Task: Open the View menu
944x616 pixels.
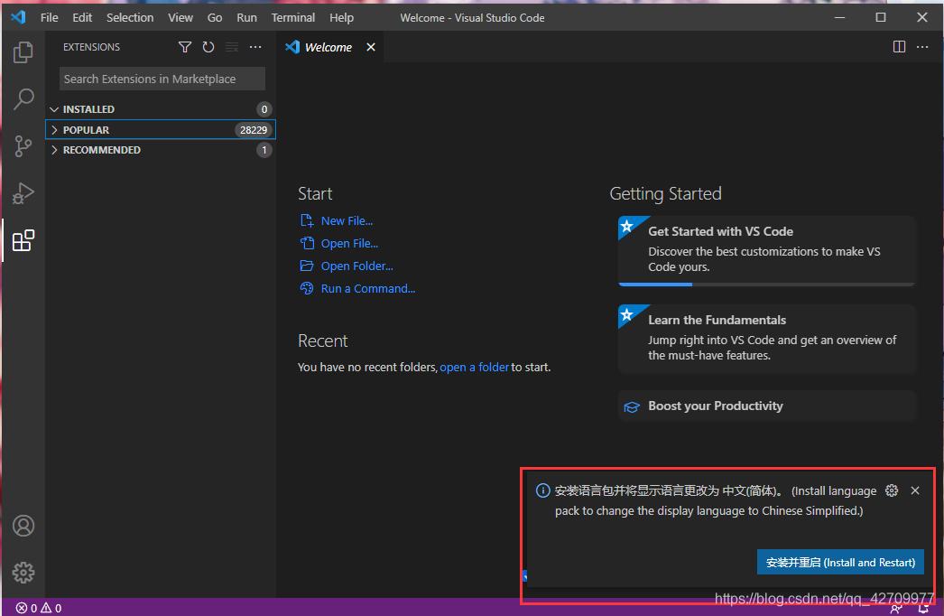Action: click(180, 17)
